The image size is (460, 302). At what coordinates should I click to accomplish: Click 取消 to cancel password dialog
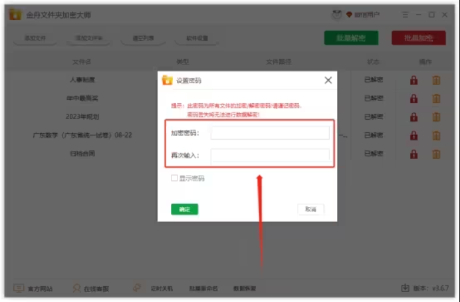[310, 210]
